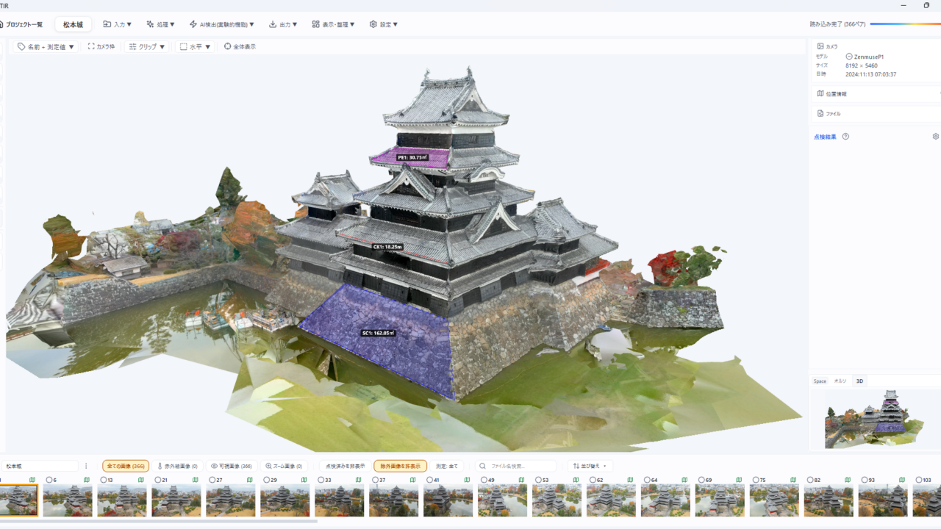Open the 水平 dropdown
This screenshot has width=941, height=529.
pos(196,46)
